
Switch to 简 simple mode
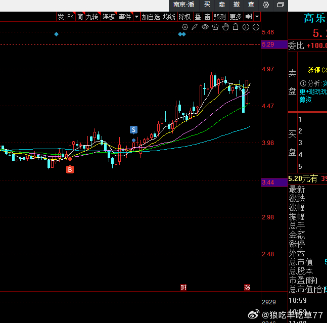(x=80, y=17)
